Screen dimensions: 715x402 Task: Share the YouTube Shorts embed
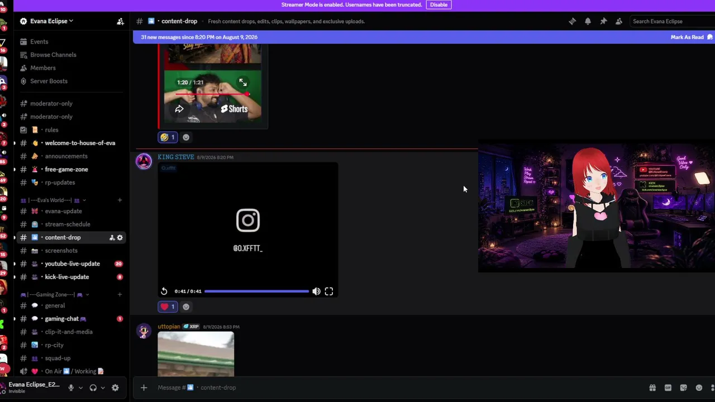[x=179, y=109]
